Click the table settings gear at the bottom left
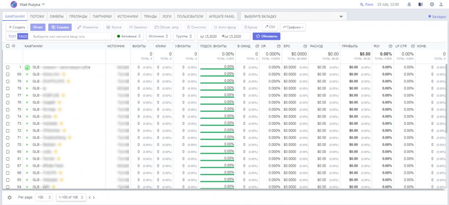 [x=10, y=197]
